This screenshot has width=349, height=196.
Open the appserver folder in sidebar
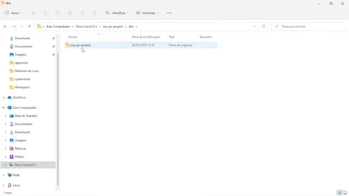pyautogui.click(x=21, y=63)
